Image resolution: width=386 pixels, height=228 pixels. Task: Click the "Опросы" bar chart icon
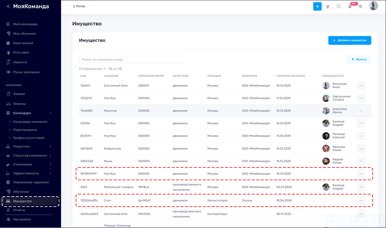(x=7, y=104)
